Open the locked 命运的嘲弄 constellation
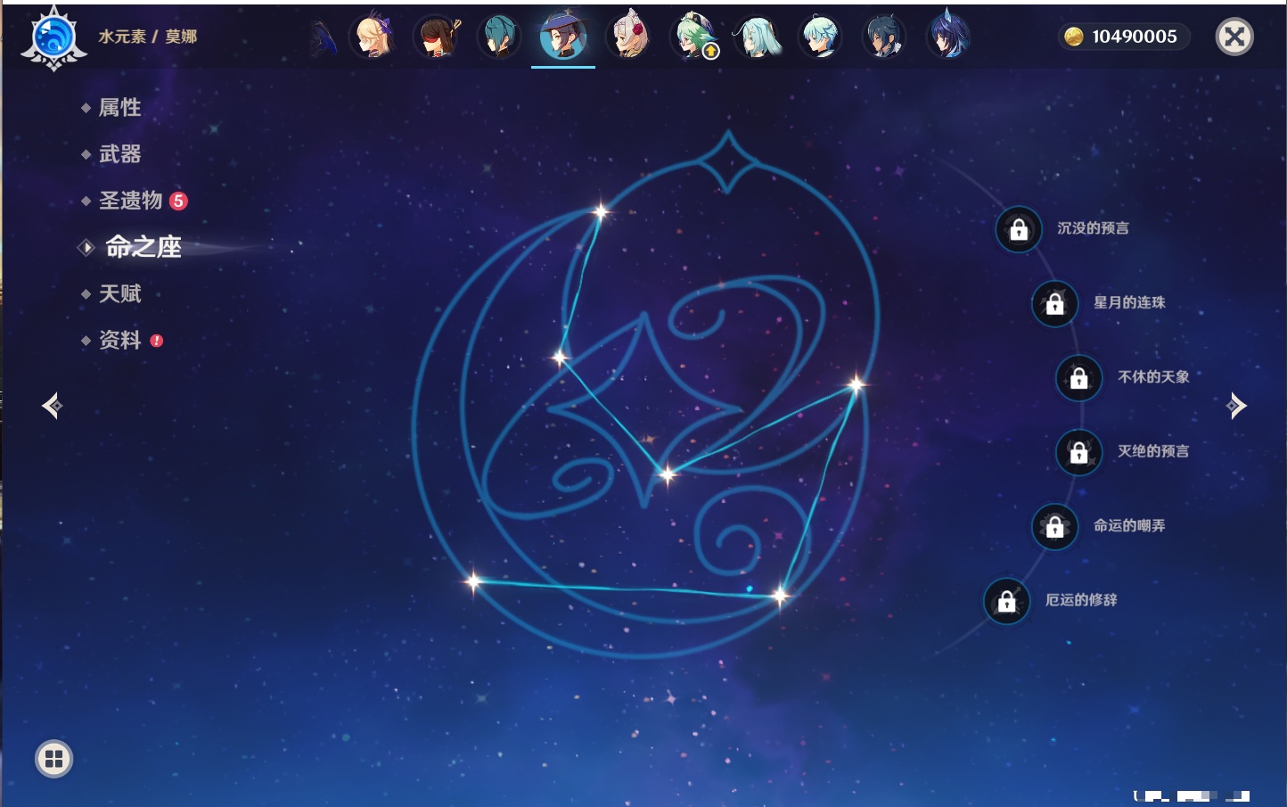This screenshot has width=1287, height=807. [1055, 527]
